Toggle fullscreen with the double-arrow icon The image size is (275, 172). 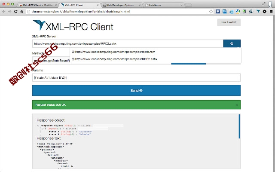pyautogui.click(x=263, y=4)
